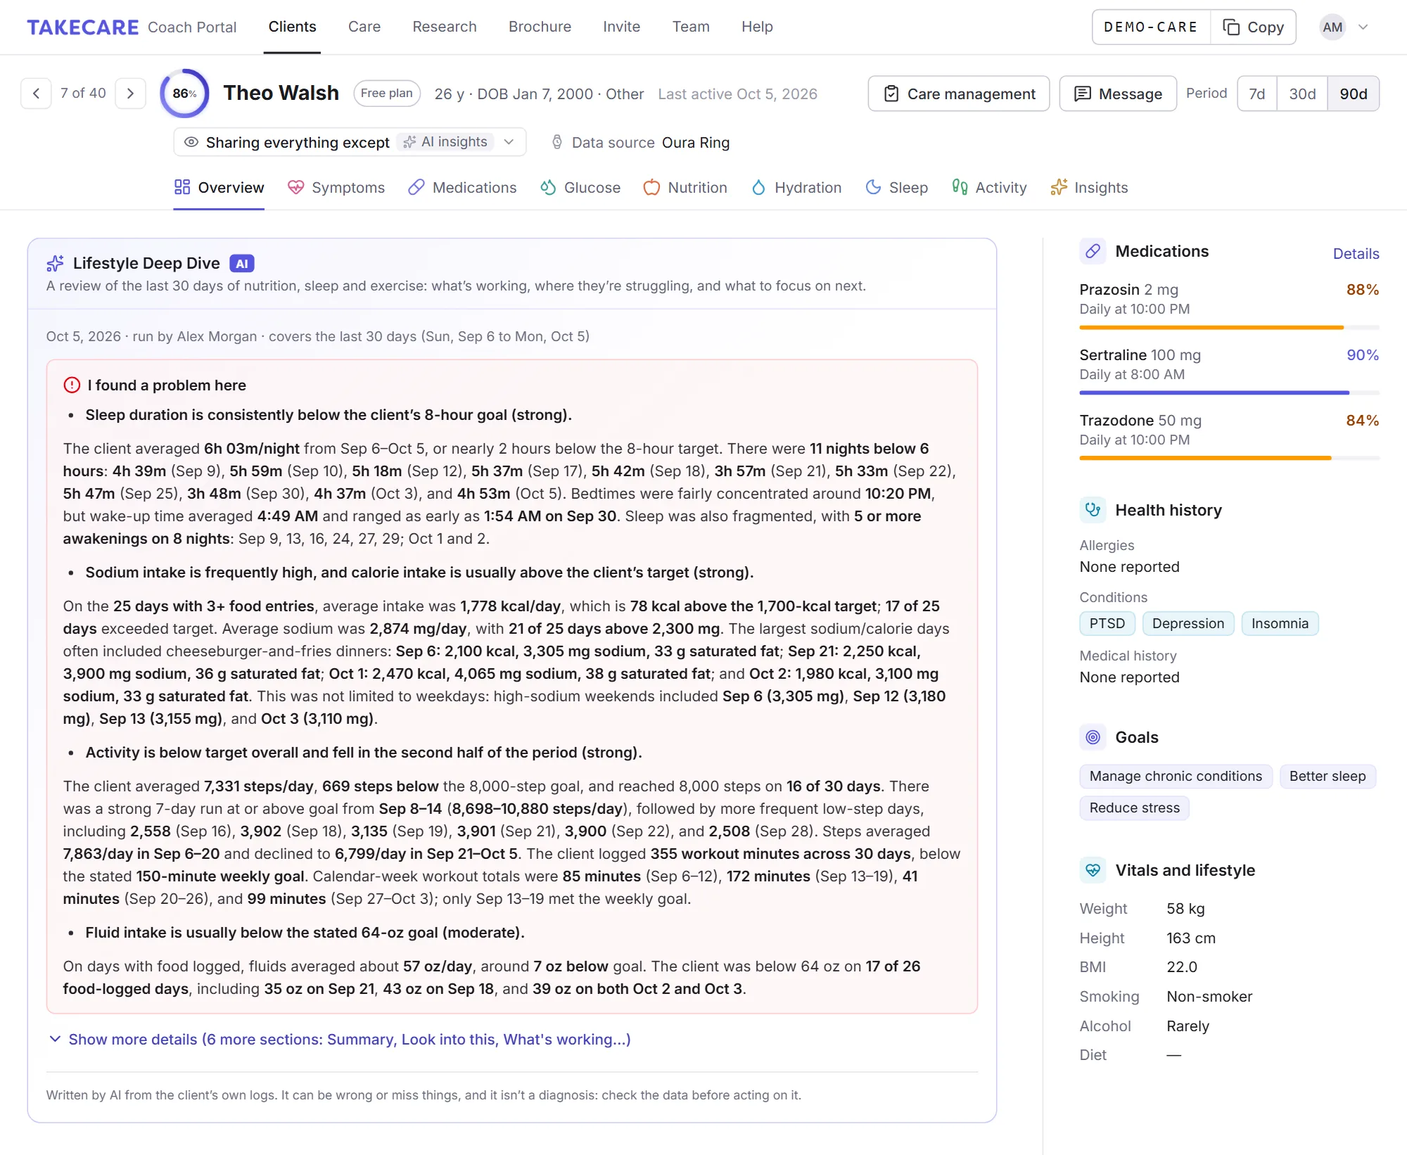The height and width of the screenshot is (1155, 1407).
Task: Set period to 7d
Action: (x=1257, y=94)
